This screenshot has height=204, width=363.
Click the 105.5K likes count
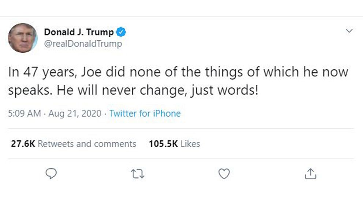click(x=163, y=144)
